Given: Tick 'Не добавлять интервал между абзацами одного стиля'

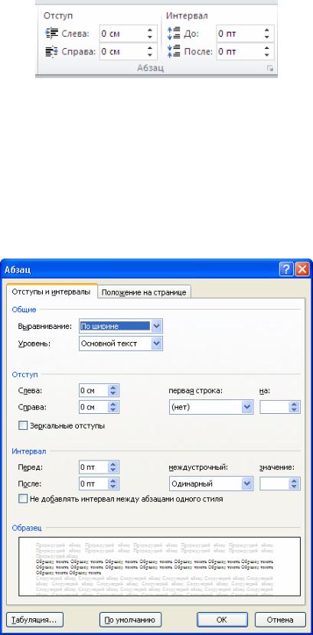Looking at the screenshot, I should 23,499.
